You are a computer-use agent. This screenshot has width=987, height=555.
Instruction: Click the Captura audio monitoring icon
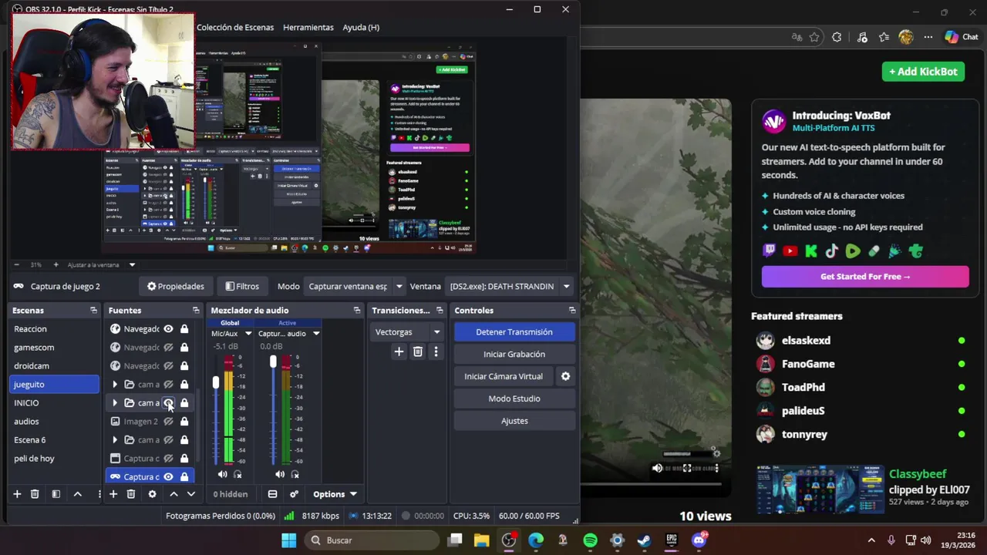click(x=295, y=474)
